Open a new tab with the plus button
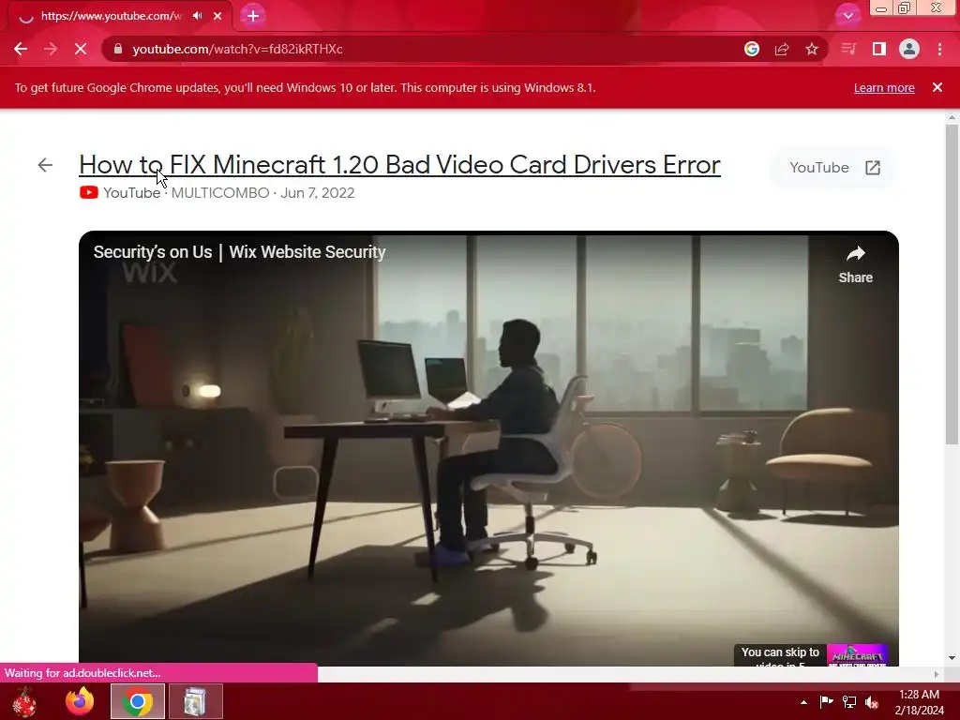 253,16
